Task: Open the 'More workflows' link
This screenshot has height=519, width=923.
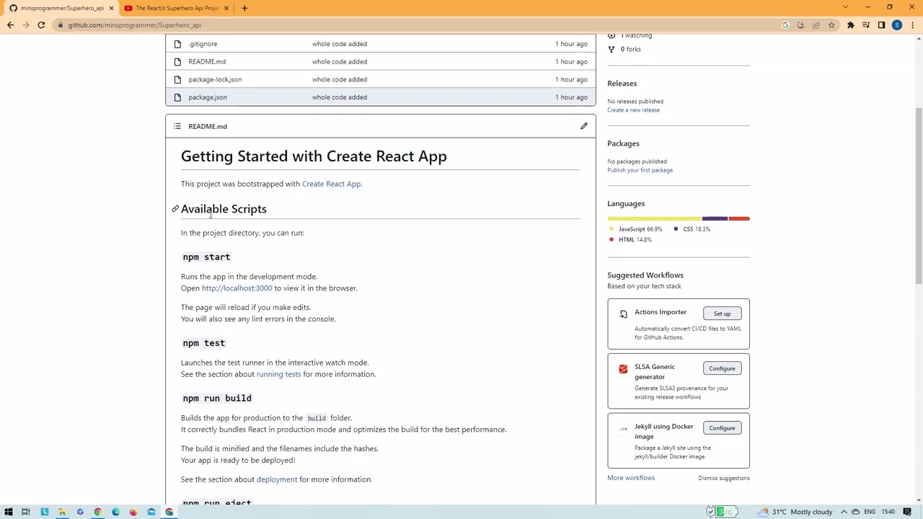Action: click(631, 478)
